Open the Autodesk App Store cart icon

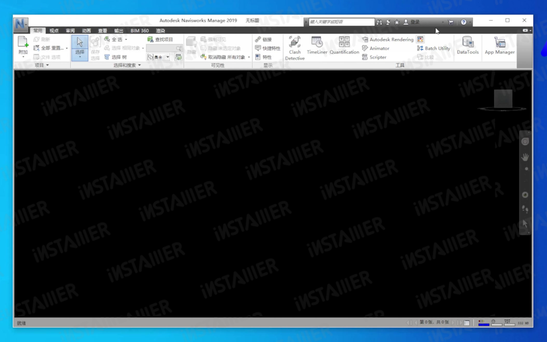pos(451,22)
